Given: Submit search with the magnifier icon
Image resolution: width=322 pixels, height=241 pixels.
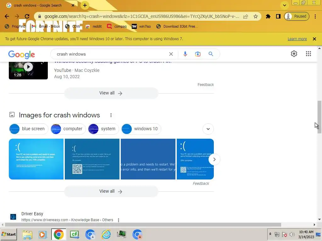Looking at the screenshot, I should 211,54.
